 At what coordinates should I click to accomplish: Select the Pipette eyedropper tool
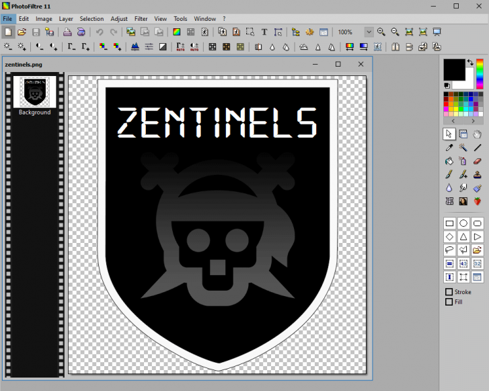[449, 147]
